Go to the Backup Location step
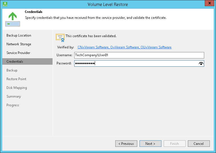 tap(19, 35)
